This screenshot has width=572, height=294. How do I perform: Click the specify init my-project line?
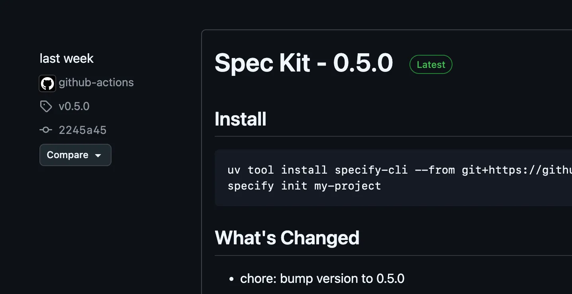(x=304, y=186)
